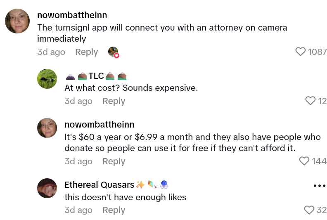Click the creator-liked avatar badge icon

(114, 52)
